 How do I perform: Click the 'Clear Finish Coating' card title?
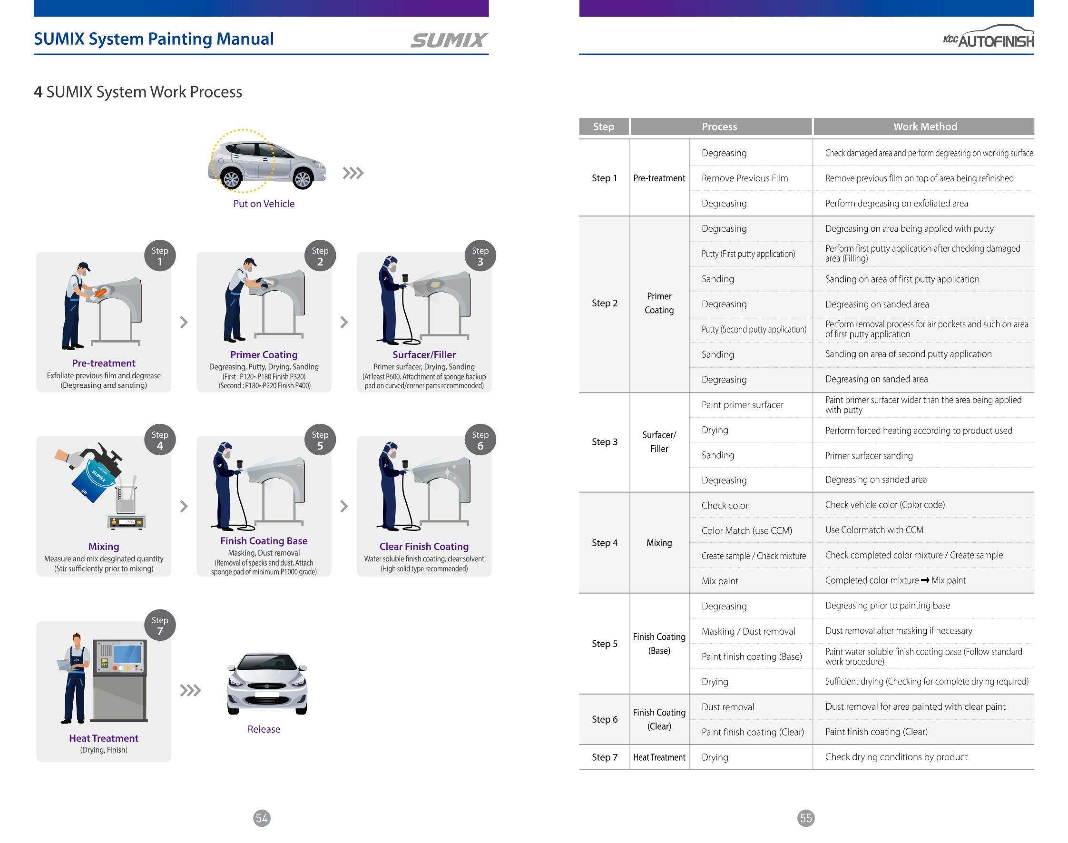click(x=424, y=546)
